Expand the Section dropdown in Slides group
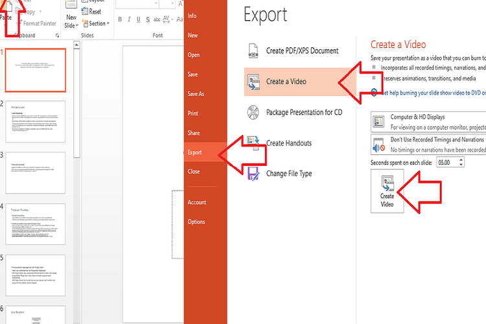This screenshot has width=486, height=324. (95, 23)
